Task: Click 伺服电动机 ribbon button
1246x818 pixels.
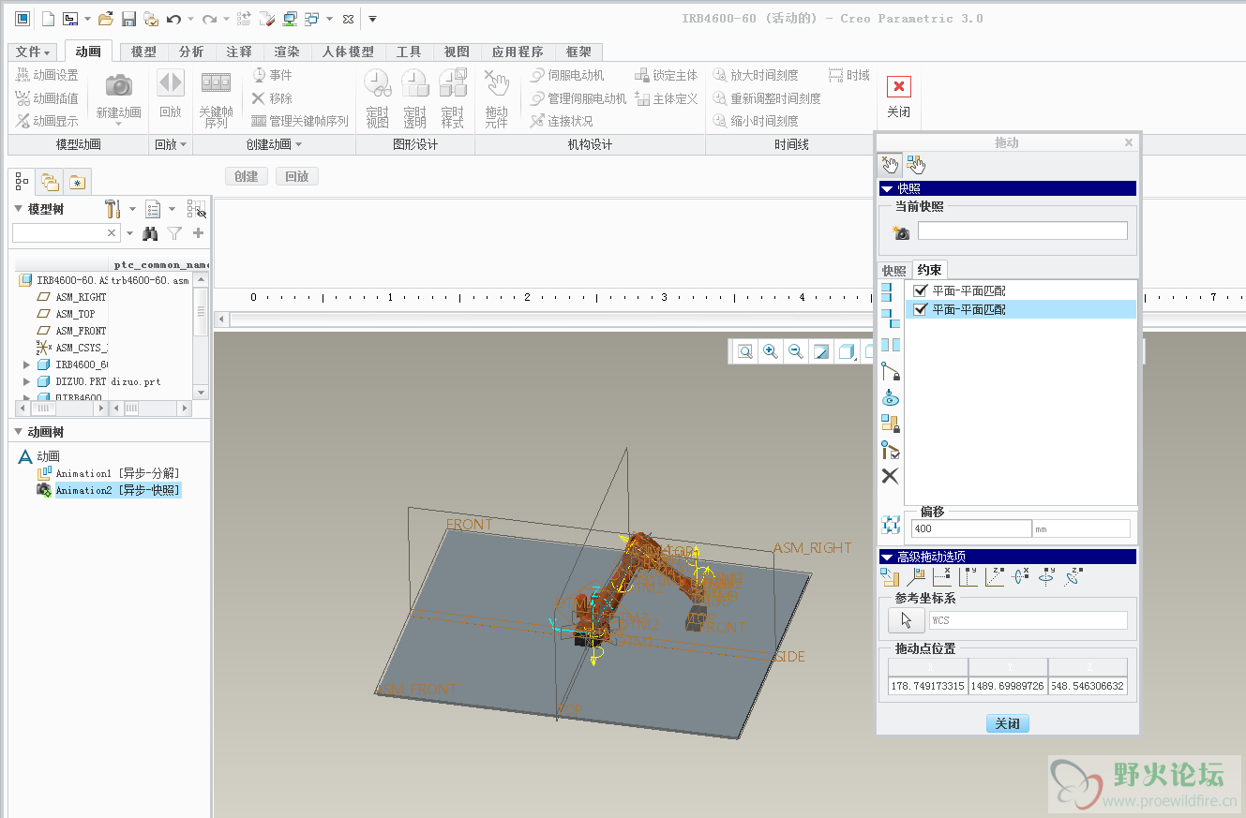Action: [x=566, y=75]
